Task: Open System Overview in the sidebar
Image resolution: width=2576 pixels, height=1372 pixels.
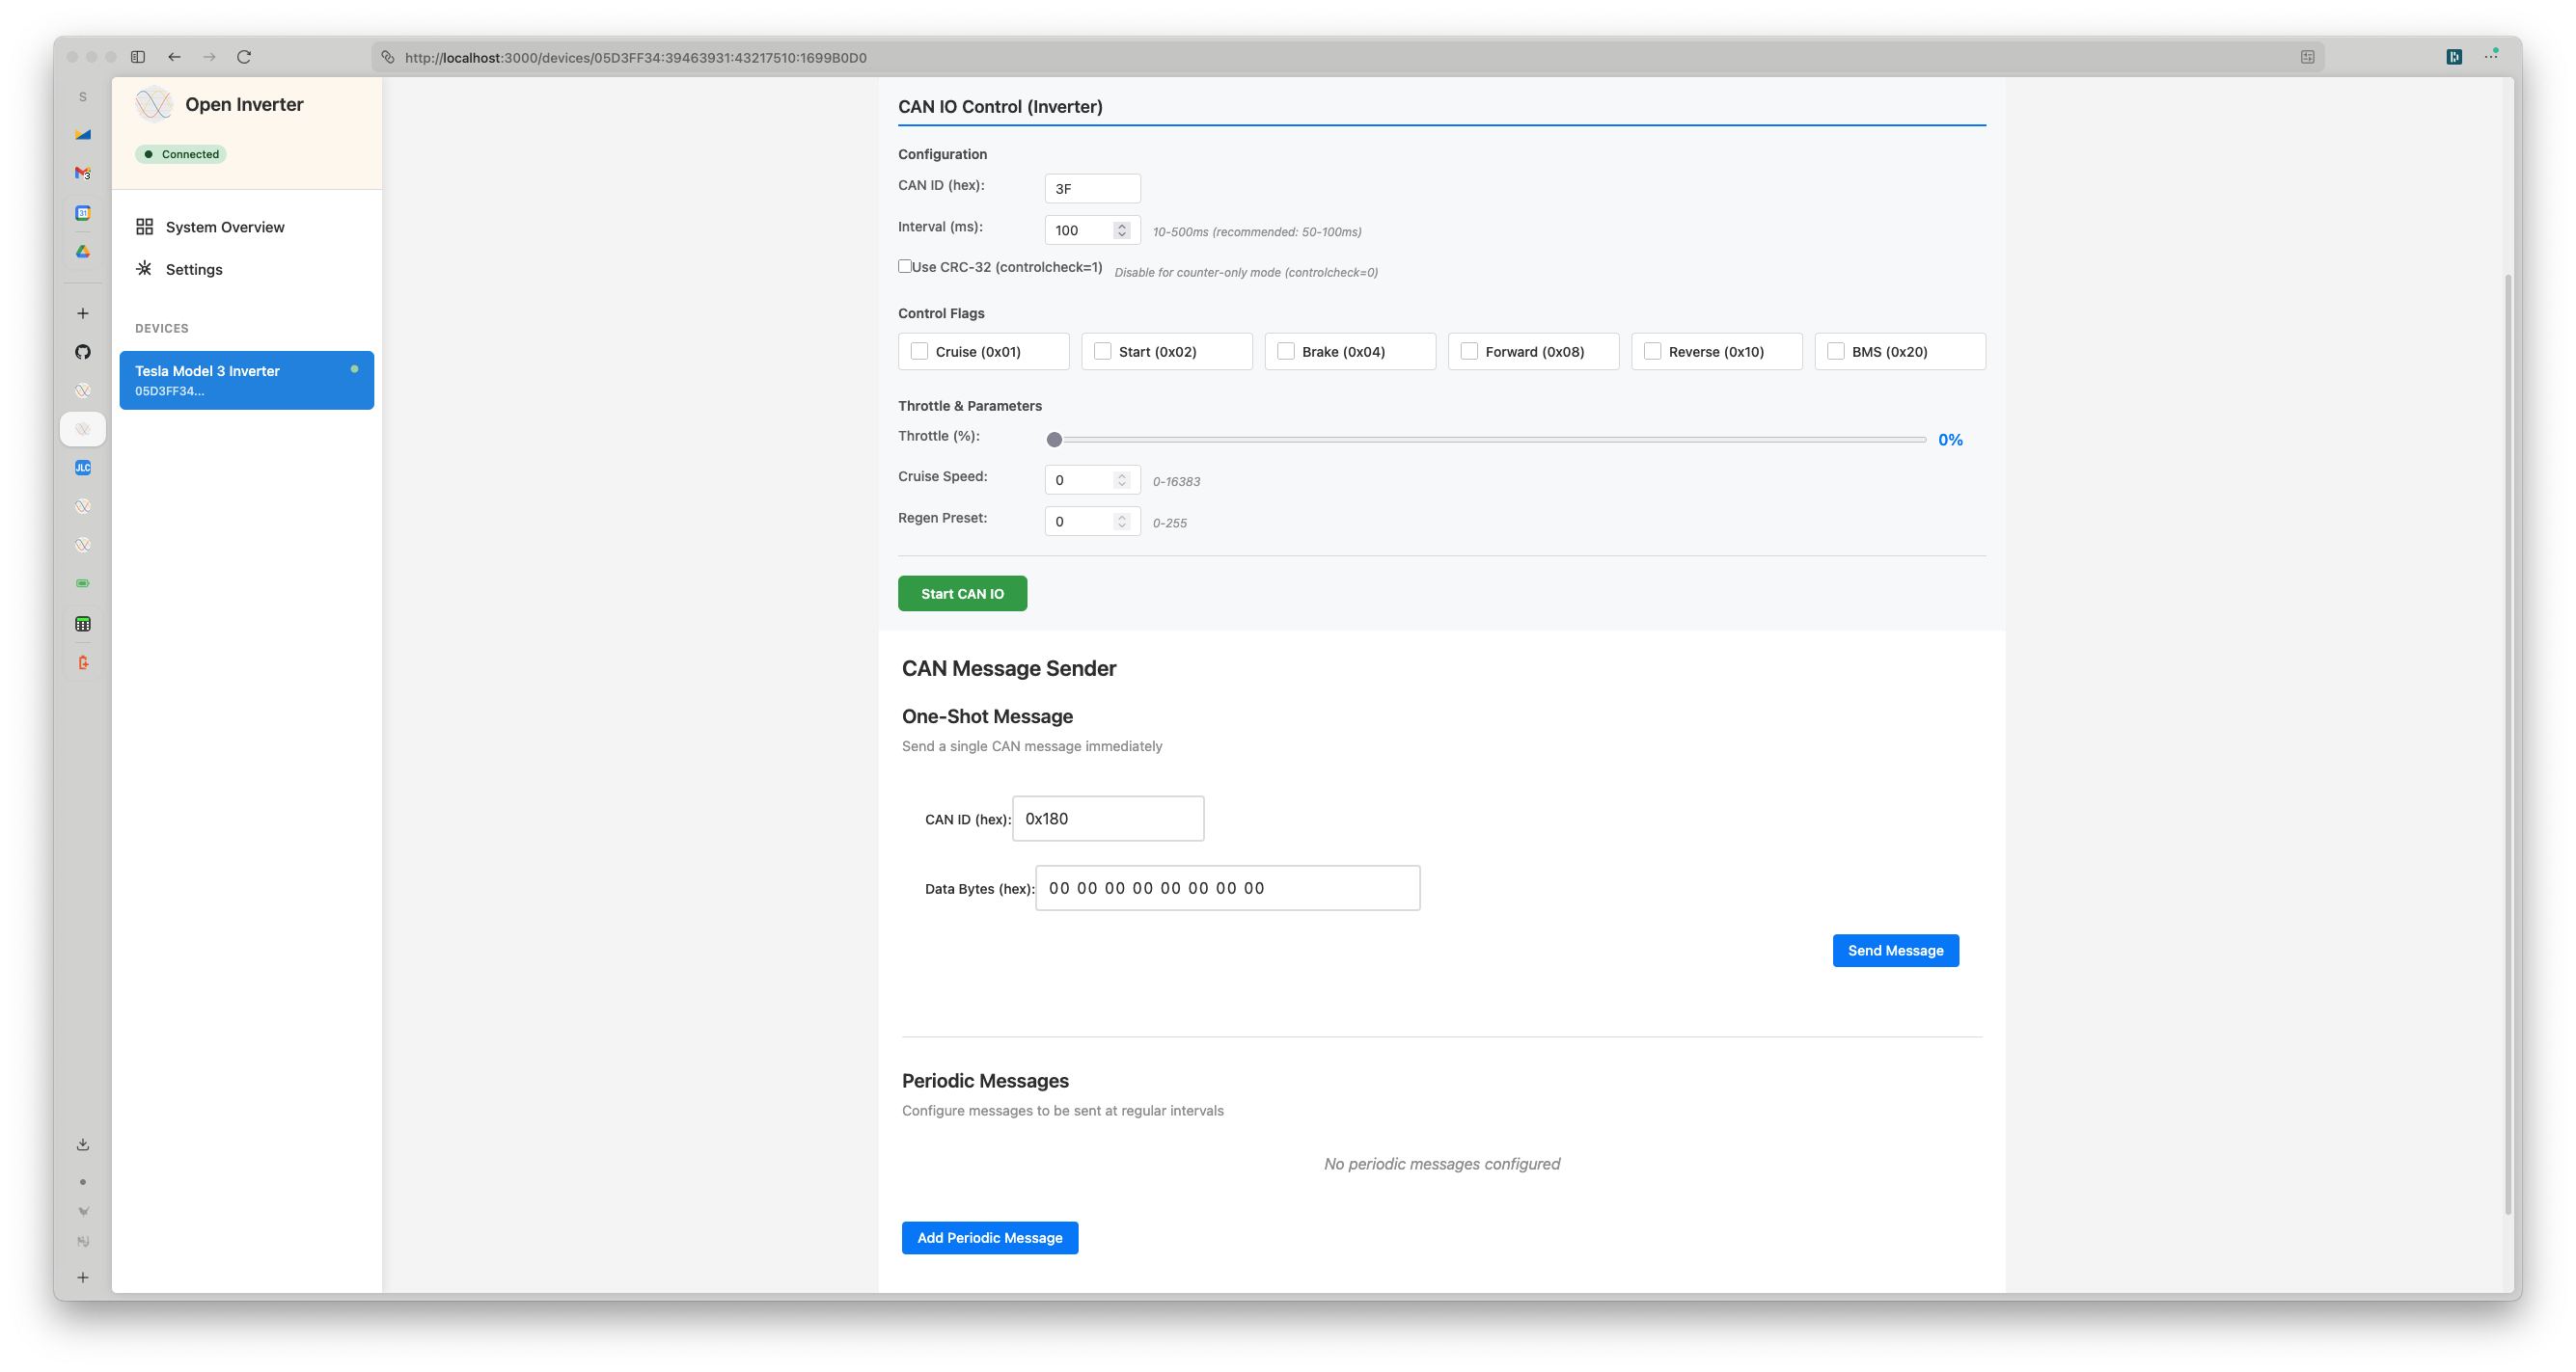Action: (225, 227)
